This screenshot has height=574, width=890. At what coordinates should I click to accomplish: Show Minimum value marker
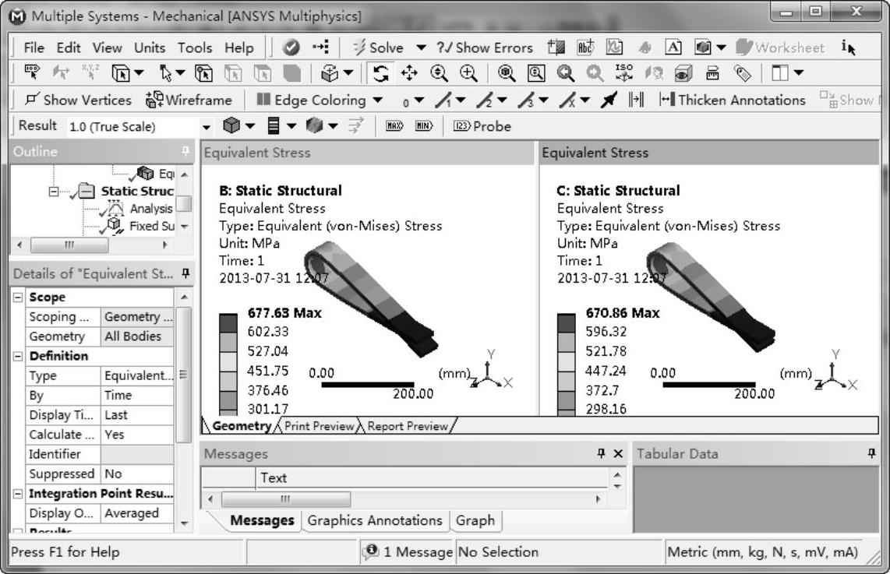[424, 126]
